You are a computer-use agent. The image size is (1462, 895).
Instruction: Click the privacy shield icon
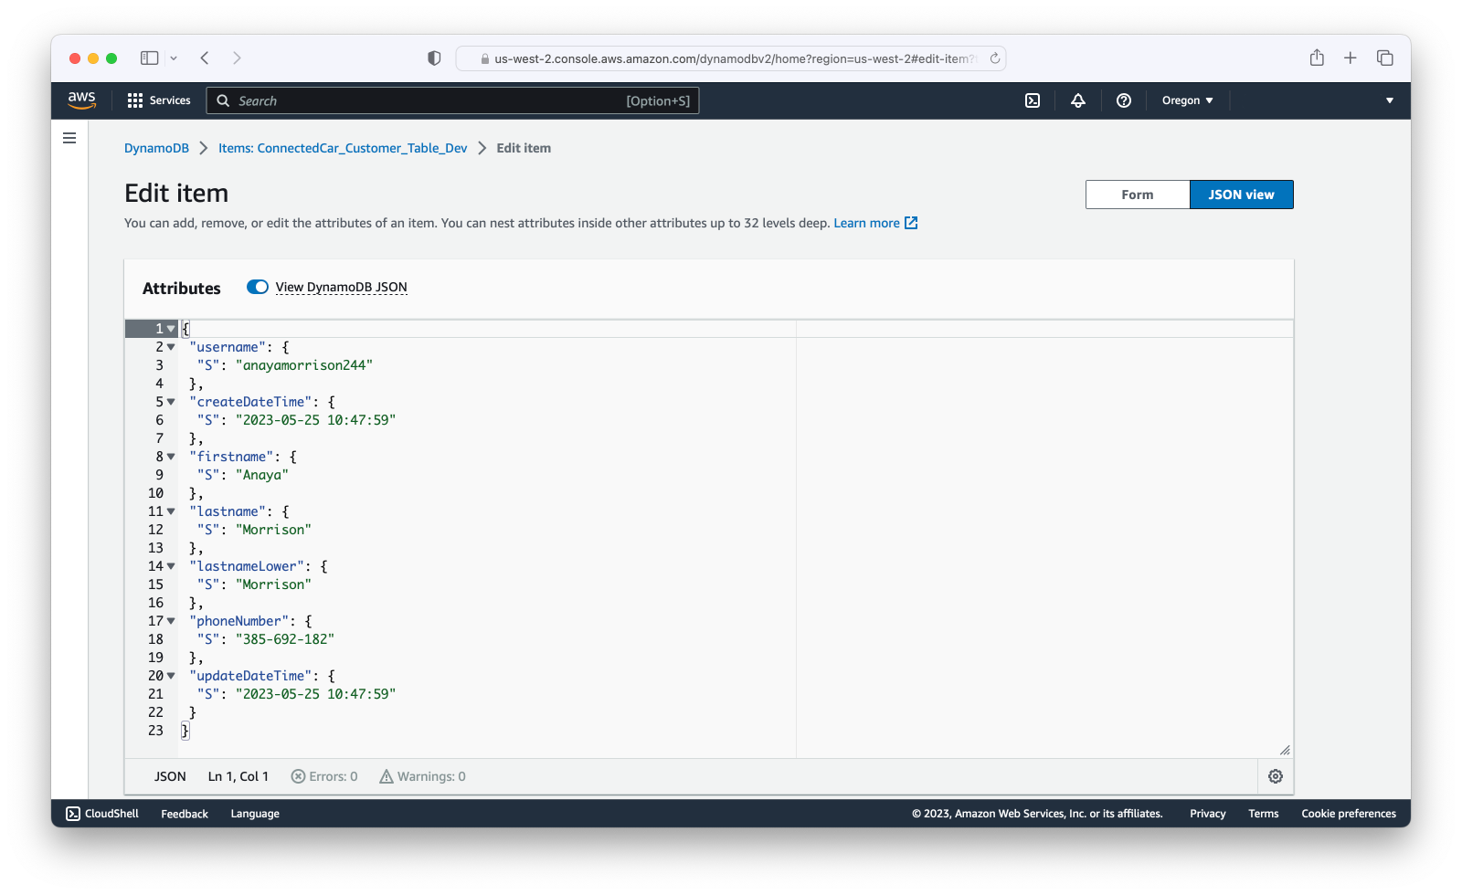(434, 58)
